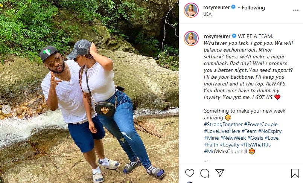Open USA location link
Image resolution: width=303 pixels, height=183 pixels.
click(x=207, y=14)
